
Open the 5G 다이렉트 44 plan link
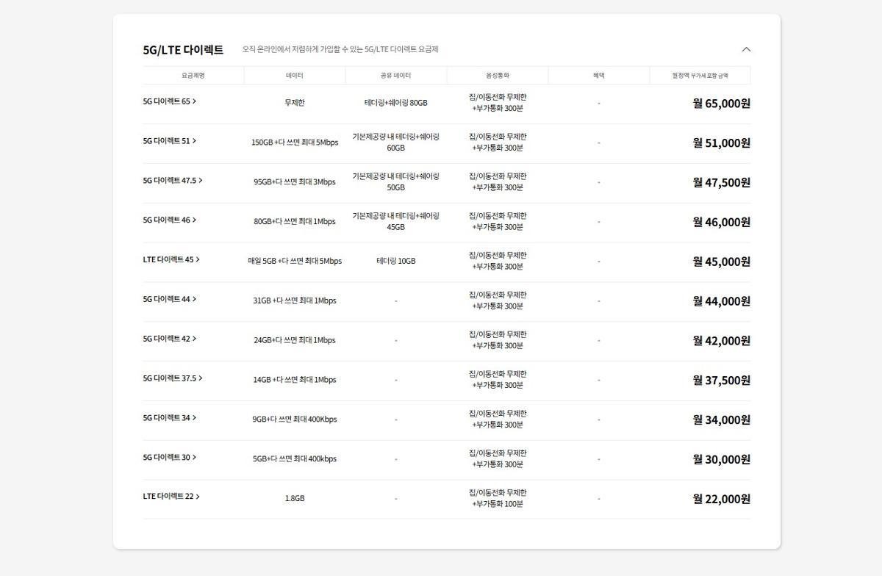click(170, 300)
